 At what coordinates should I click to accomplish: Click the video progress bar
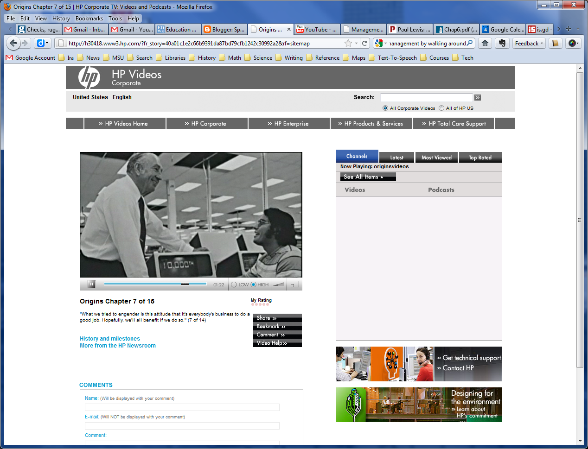click(155, 284)
